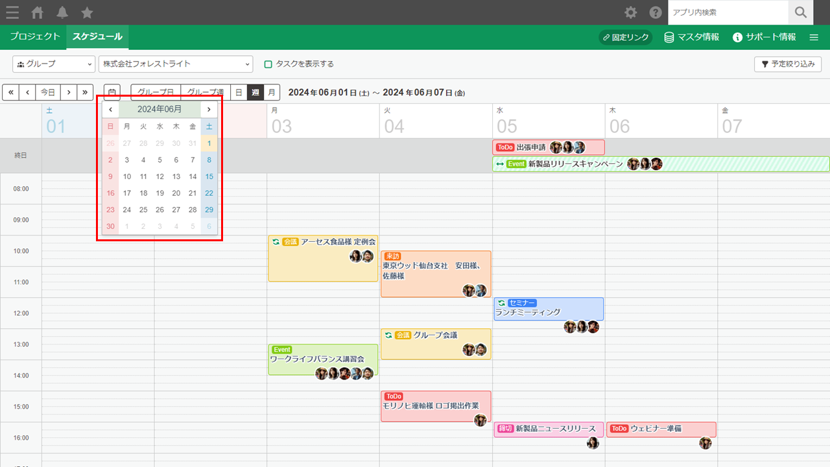
Task: Show next month in mini calendar
Action: click(x=209, y=110)
